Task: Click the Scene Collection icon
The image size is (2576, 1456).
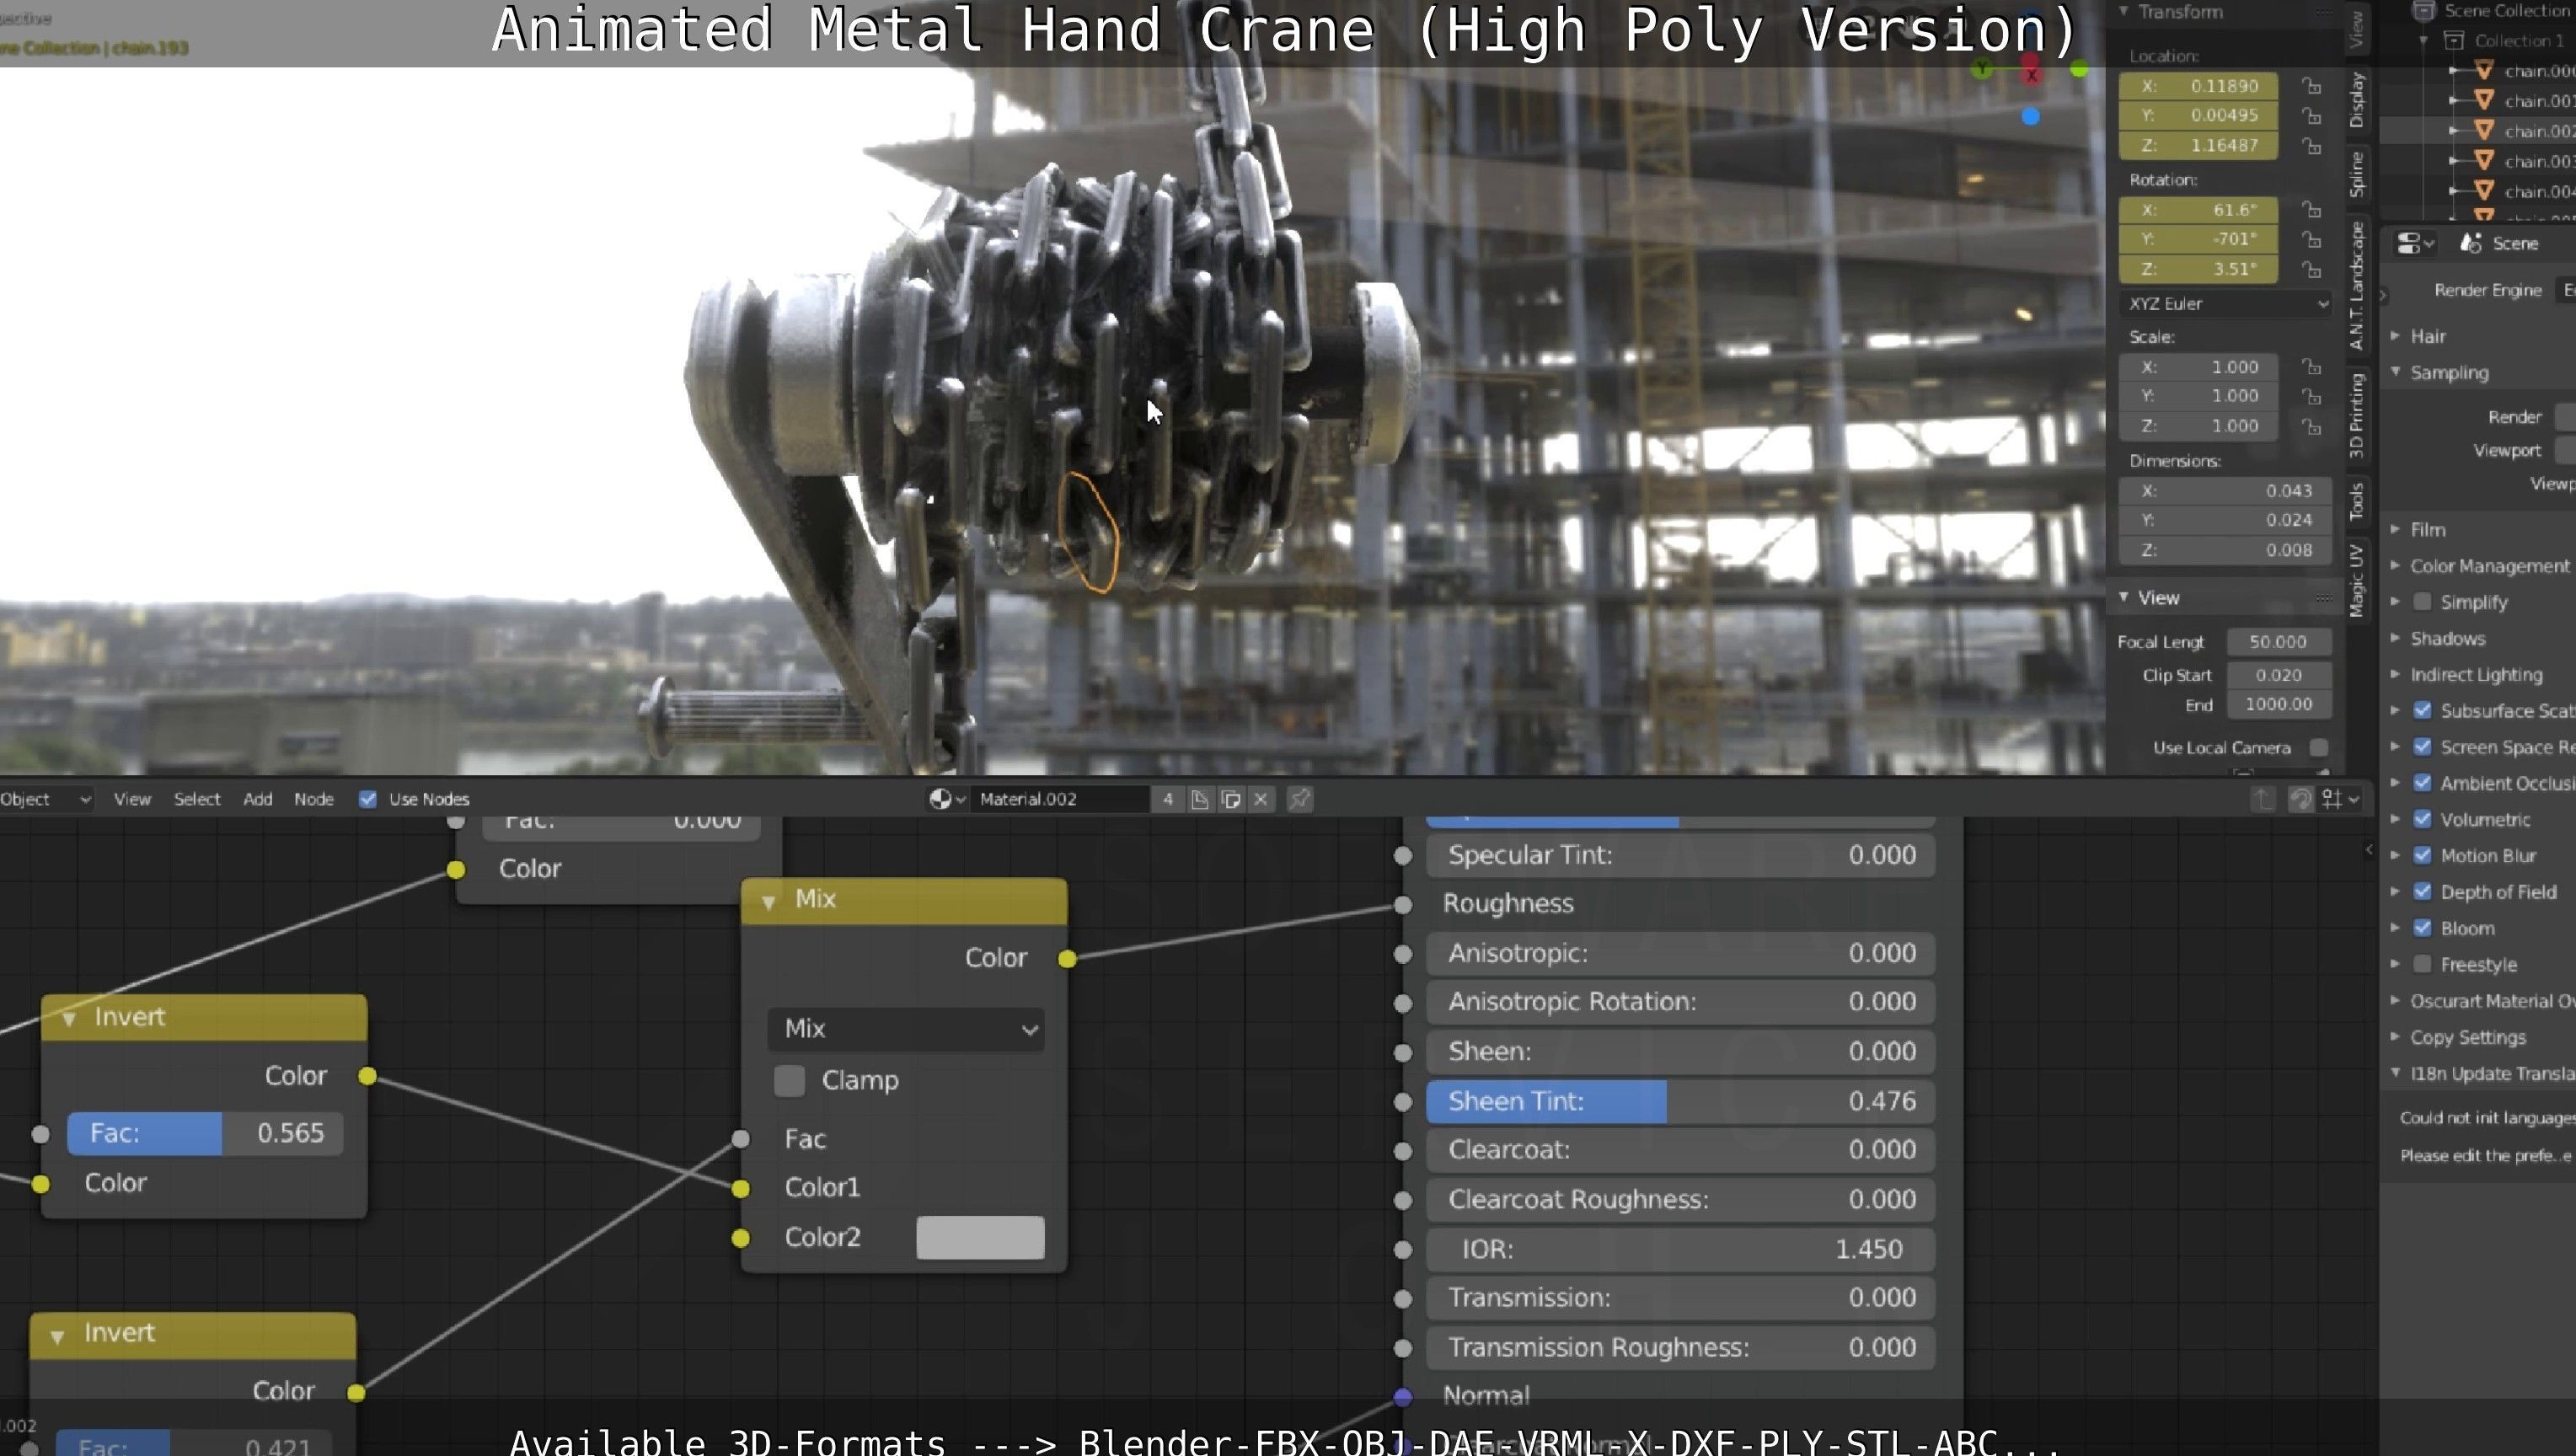Action: click(x=2423, y=11)
